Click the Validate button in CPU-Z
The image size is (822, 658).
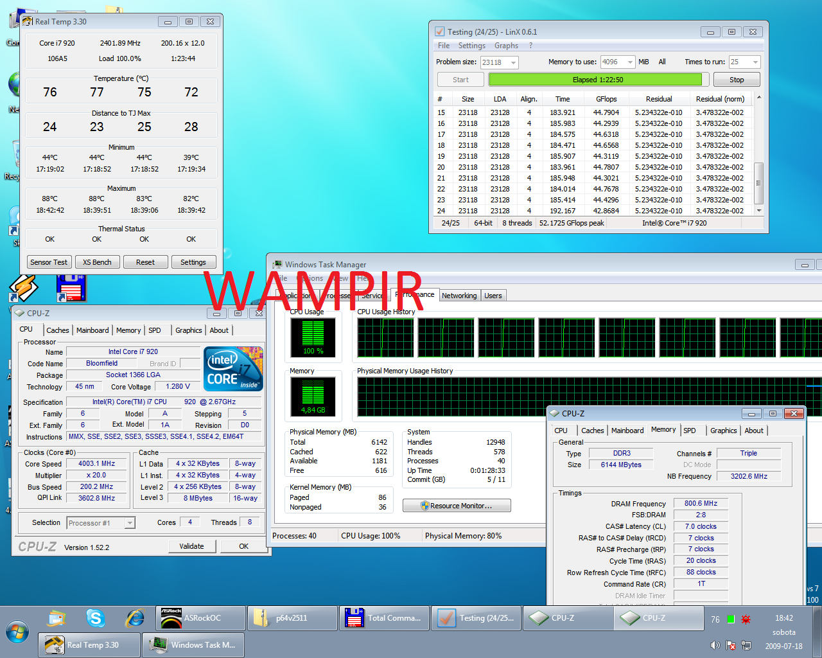pos(191,546)
